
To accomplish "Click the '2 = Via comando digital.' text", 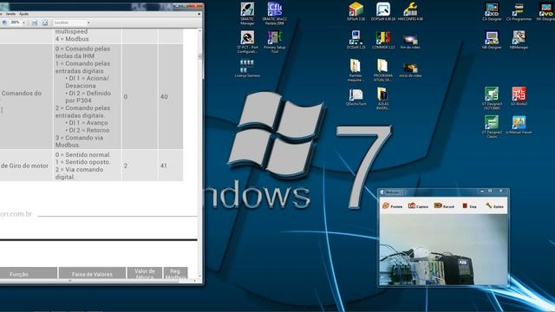I will [79, 173].
